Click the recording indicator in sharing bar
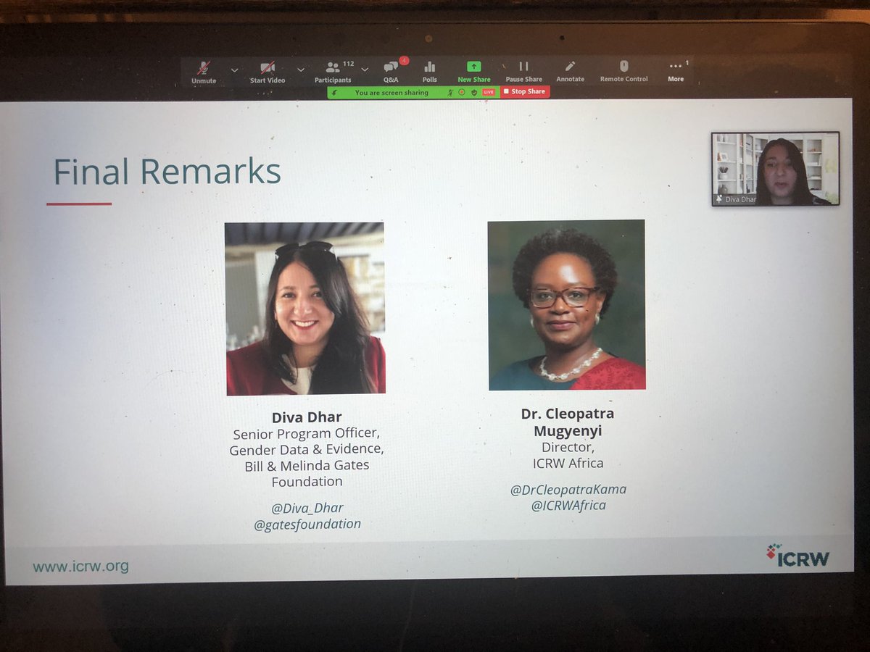The width and height of the screenshot is (870, 652). 461,92
